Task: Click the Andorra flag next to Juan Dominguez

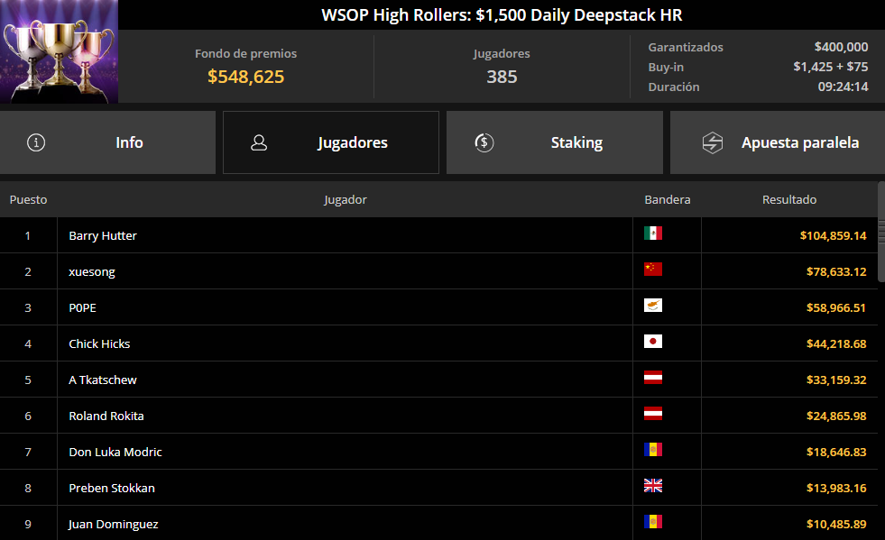Action: [x=653, y=522]
